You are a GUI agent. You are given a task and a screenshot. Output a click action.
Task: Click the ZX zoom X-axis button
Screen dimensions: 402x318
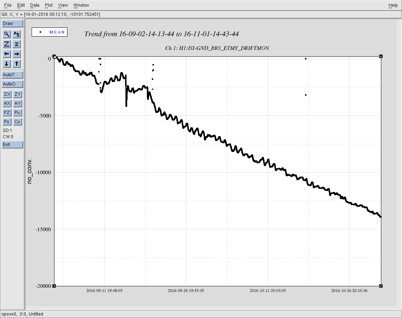pos(7,94)
